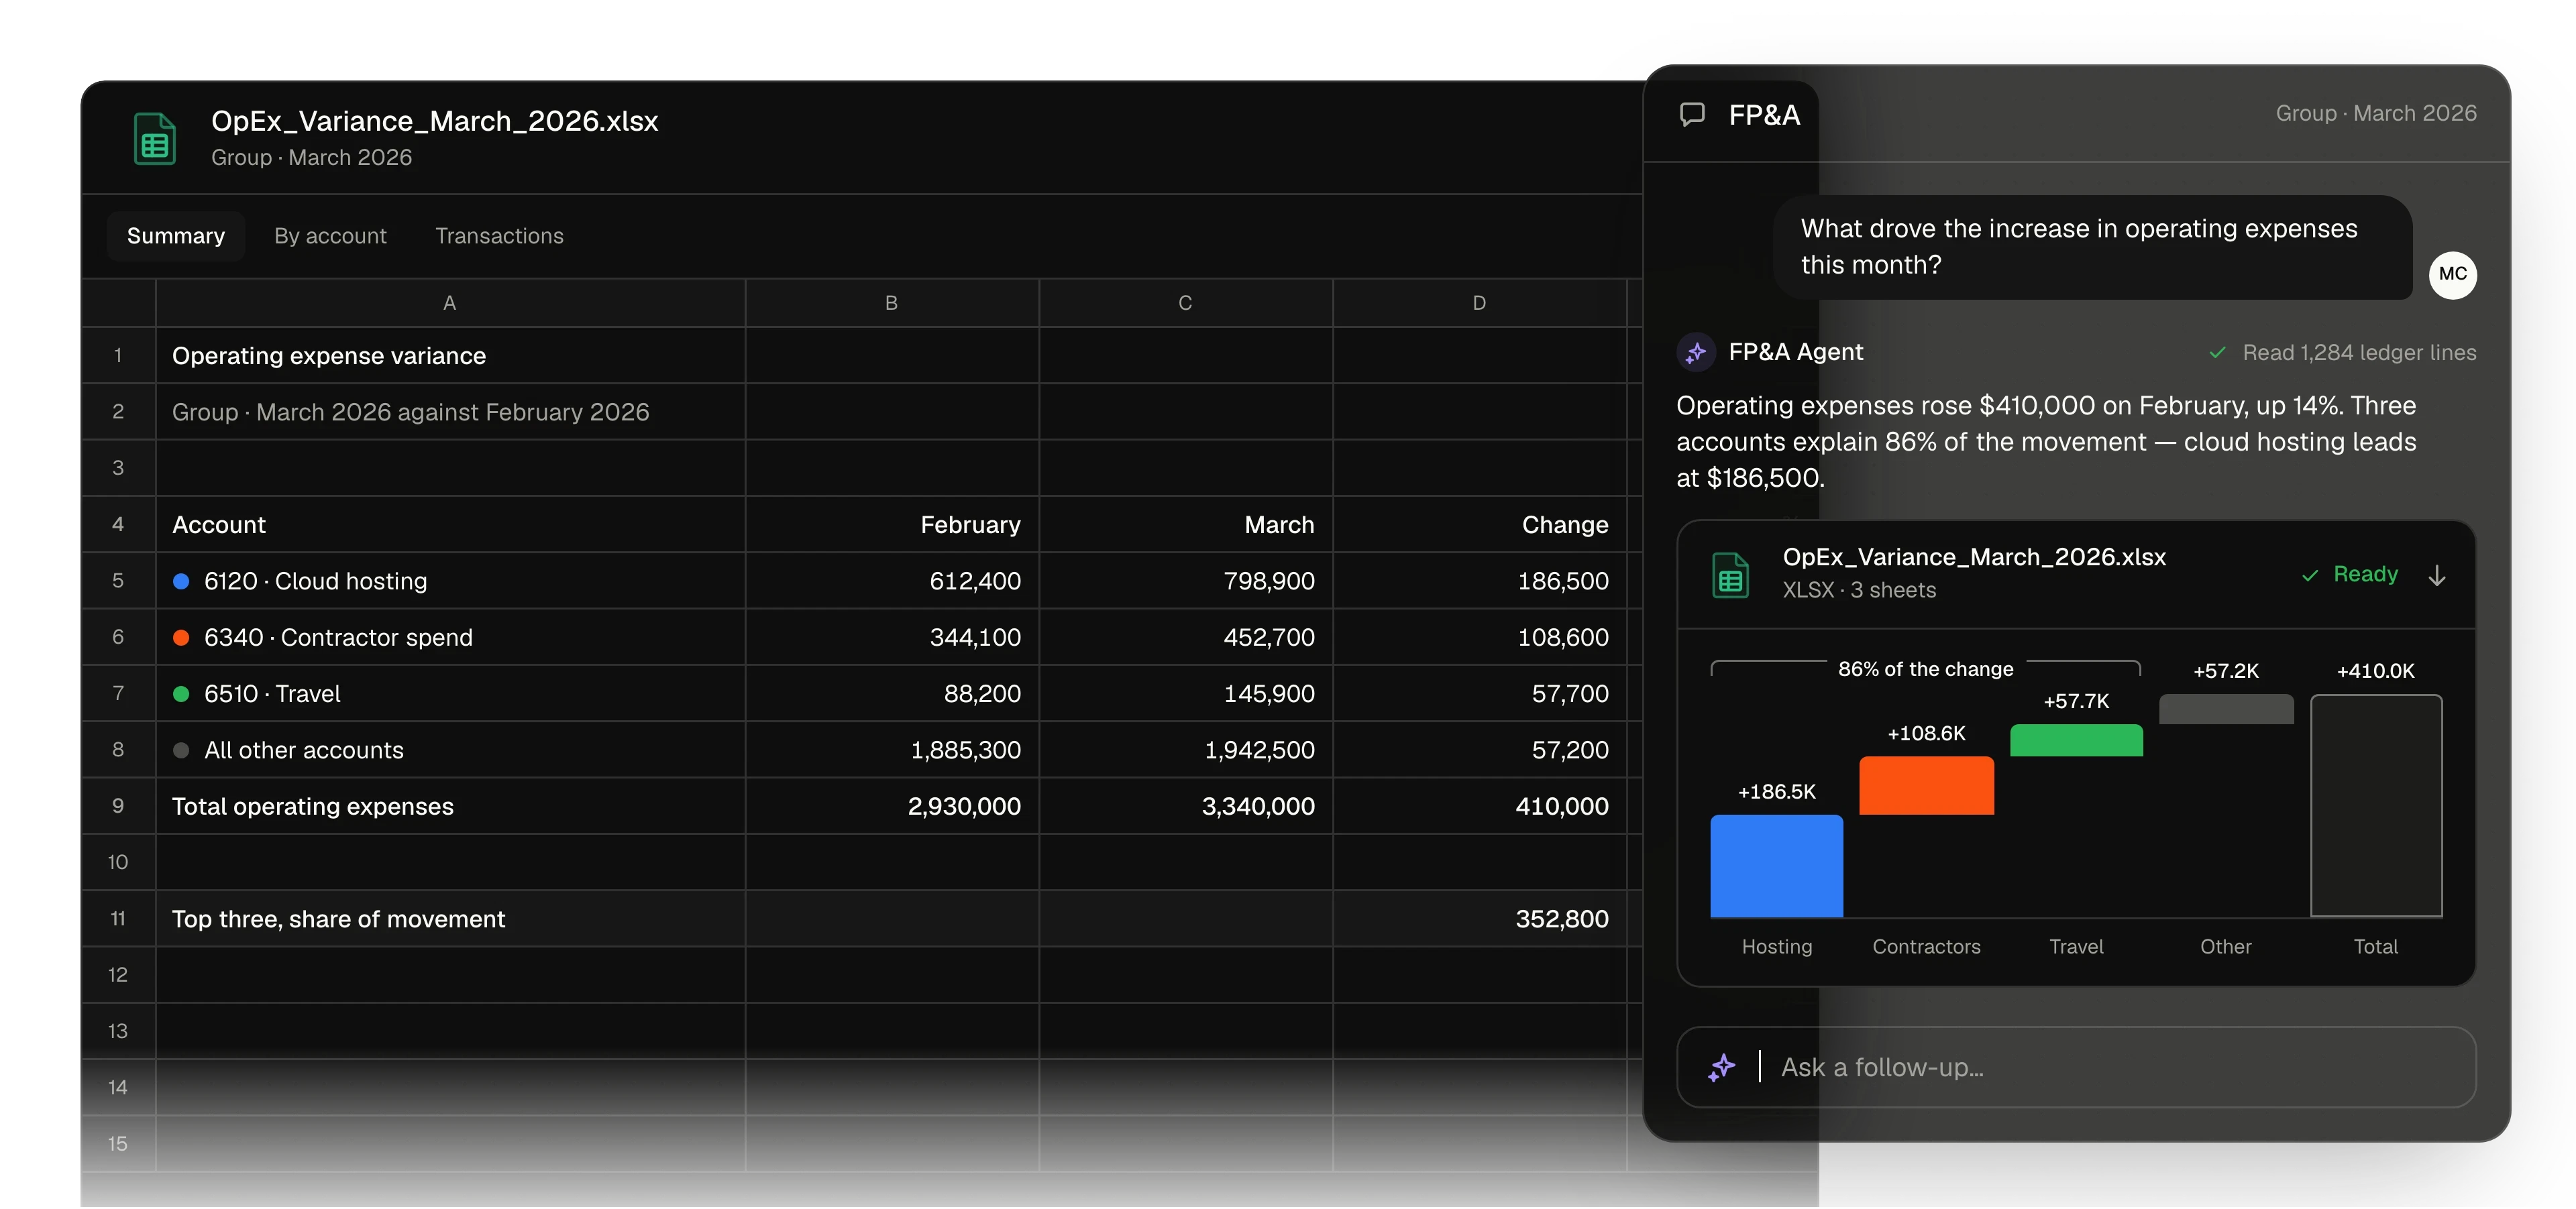
Task: Select the cell showing 352,800
Action: (x=1480, y=918)
